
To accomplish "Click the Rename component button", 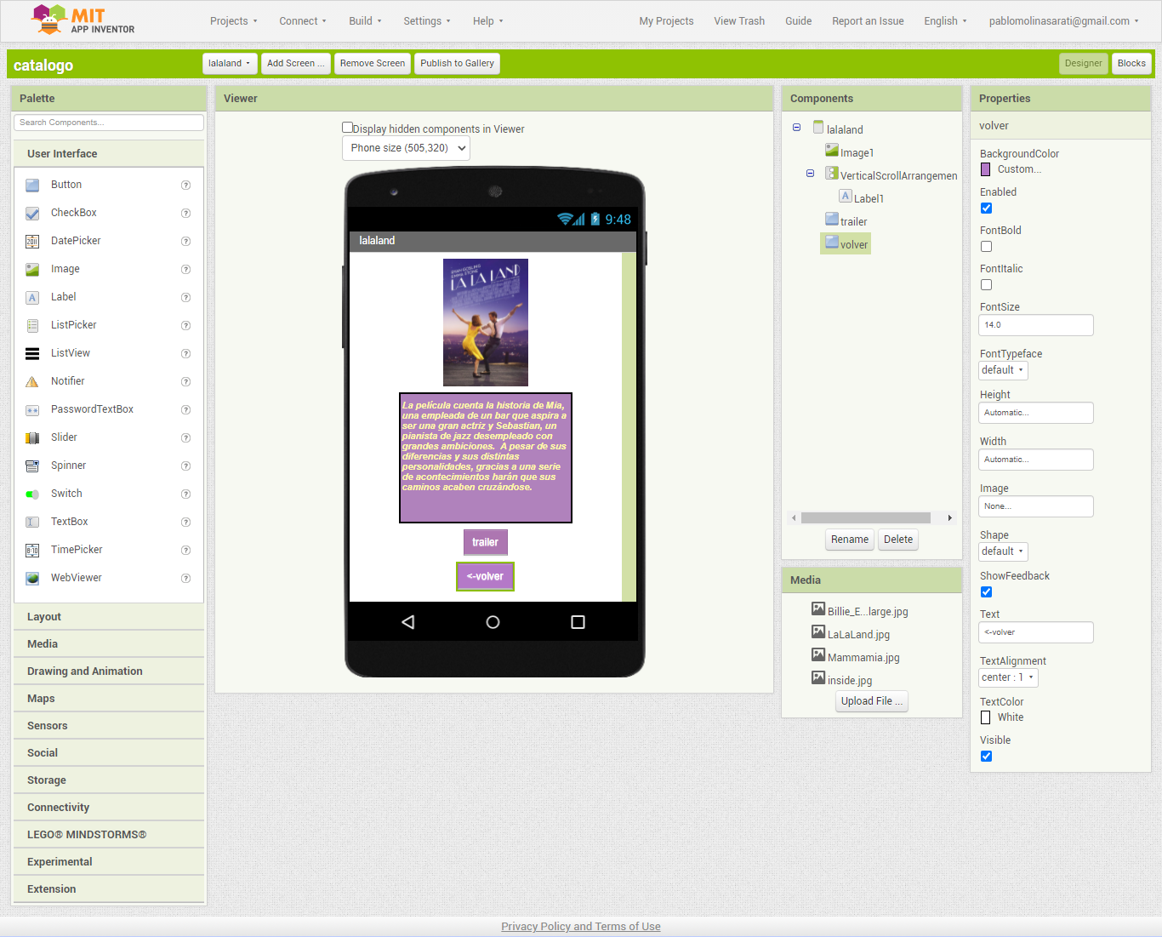I will 850,540.
